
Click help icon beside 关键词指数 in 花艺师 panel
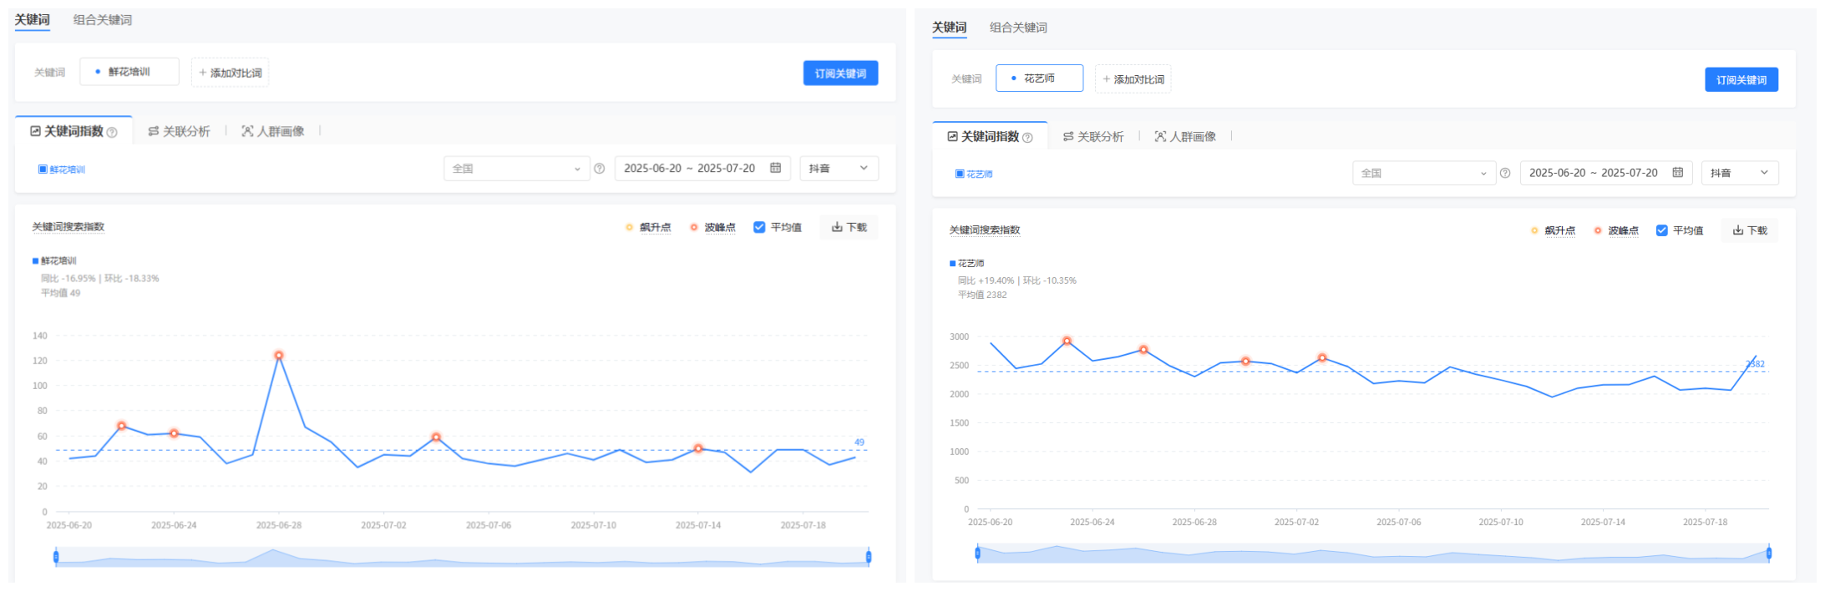(x=1027, y=138)
